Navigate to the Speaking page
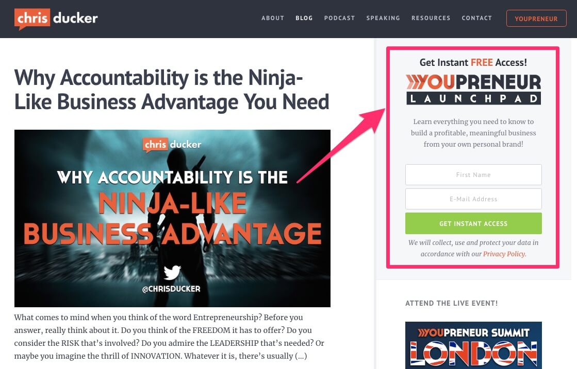The width and height of the screenshot is (577, 369). (x=383, y=18)
